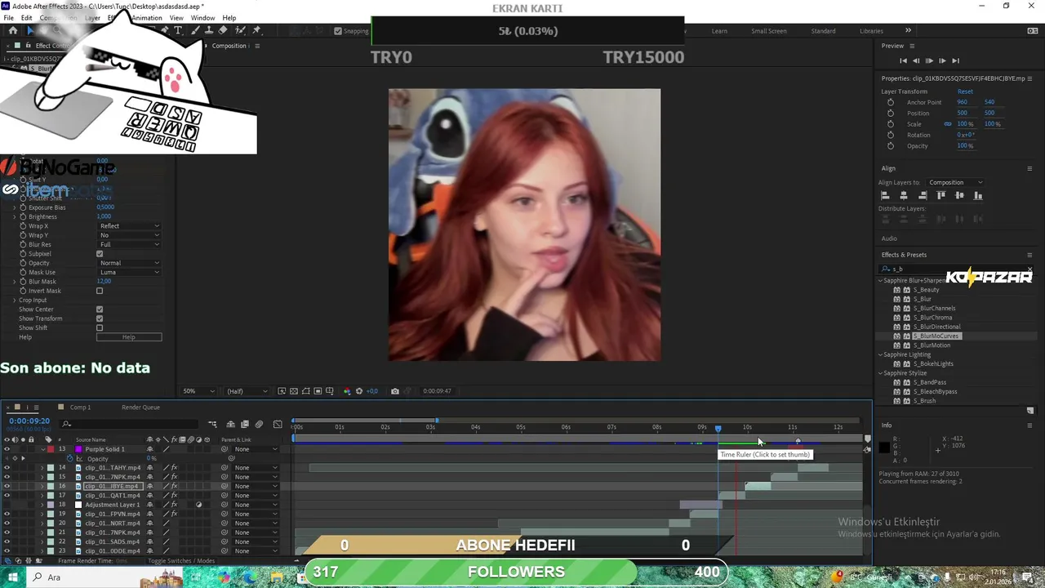Click Composition mini-flowchart icon in timeline
The width and height of the screenshot is (1045, 588).
pos(213,424)
